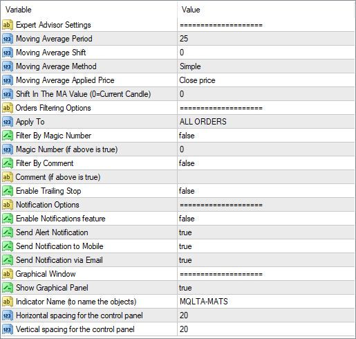Toggle the Send Alert Notification true value
The image size is (356, 339).
point(266,232)
